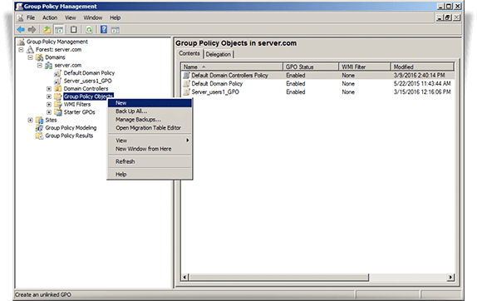Click the Group Policy Objects folder icon

click(58, 96)
